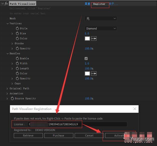Click the Register link

(99, 4)
